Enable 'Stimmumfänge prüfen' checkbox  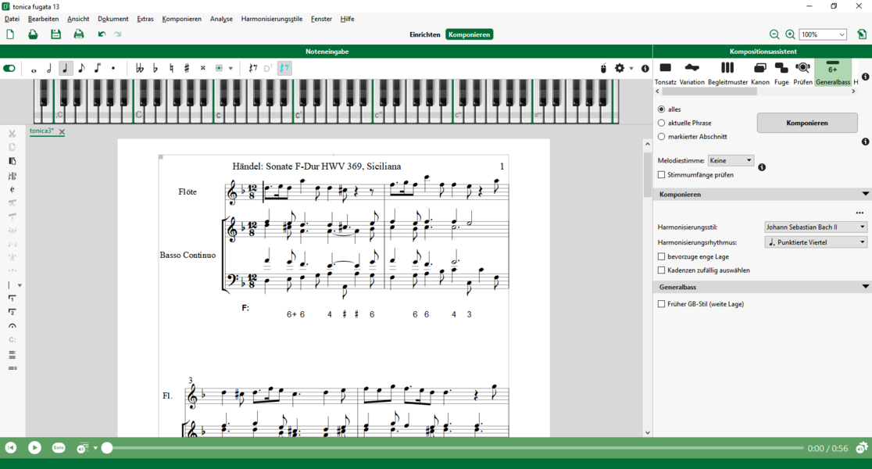(x=661, y=174)
